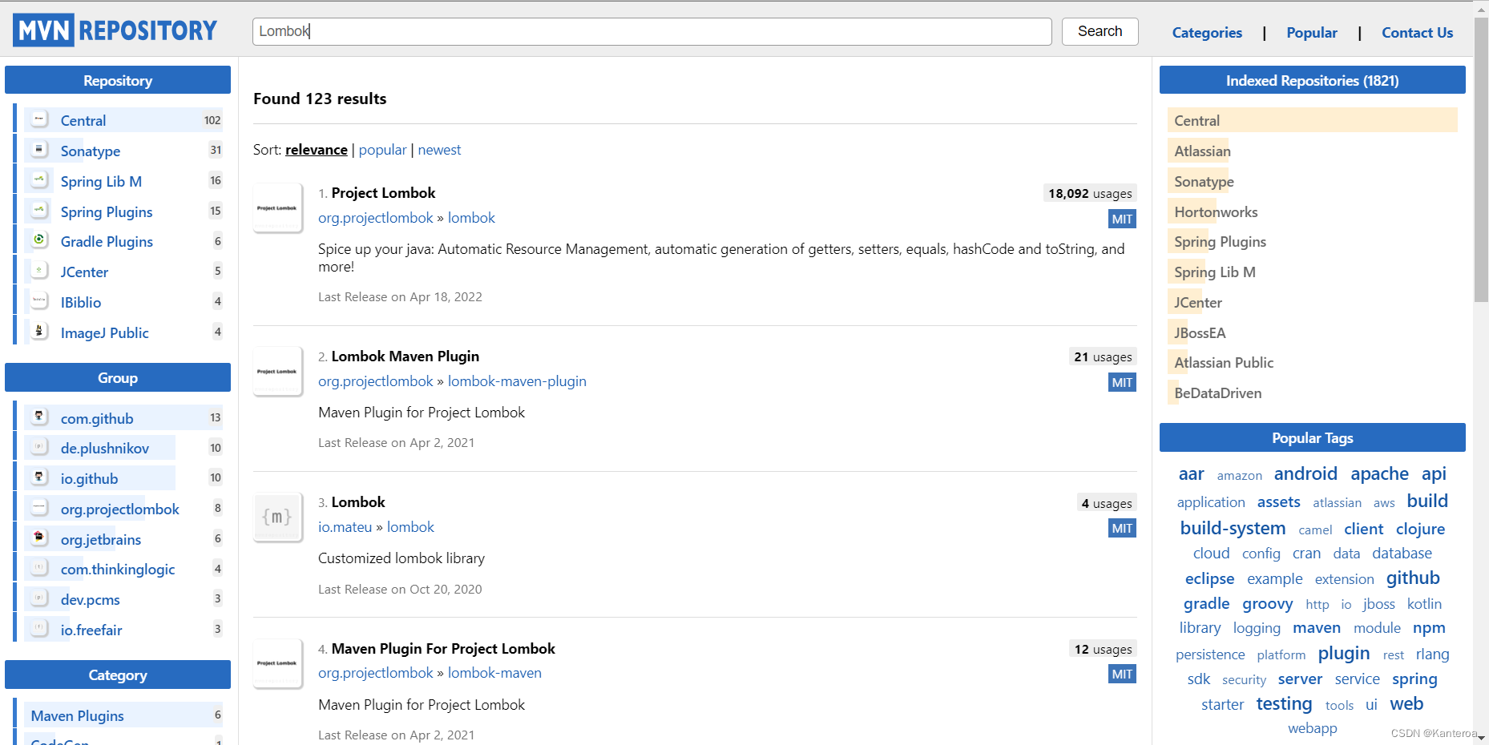Image resolution: width=1489 pixels, height=745 pixels.
Task: Click the kotlin popular tag
Action: (1424, 604)
